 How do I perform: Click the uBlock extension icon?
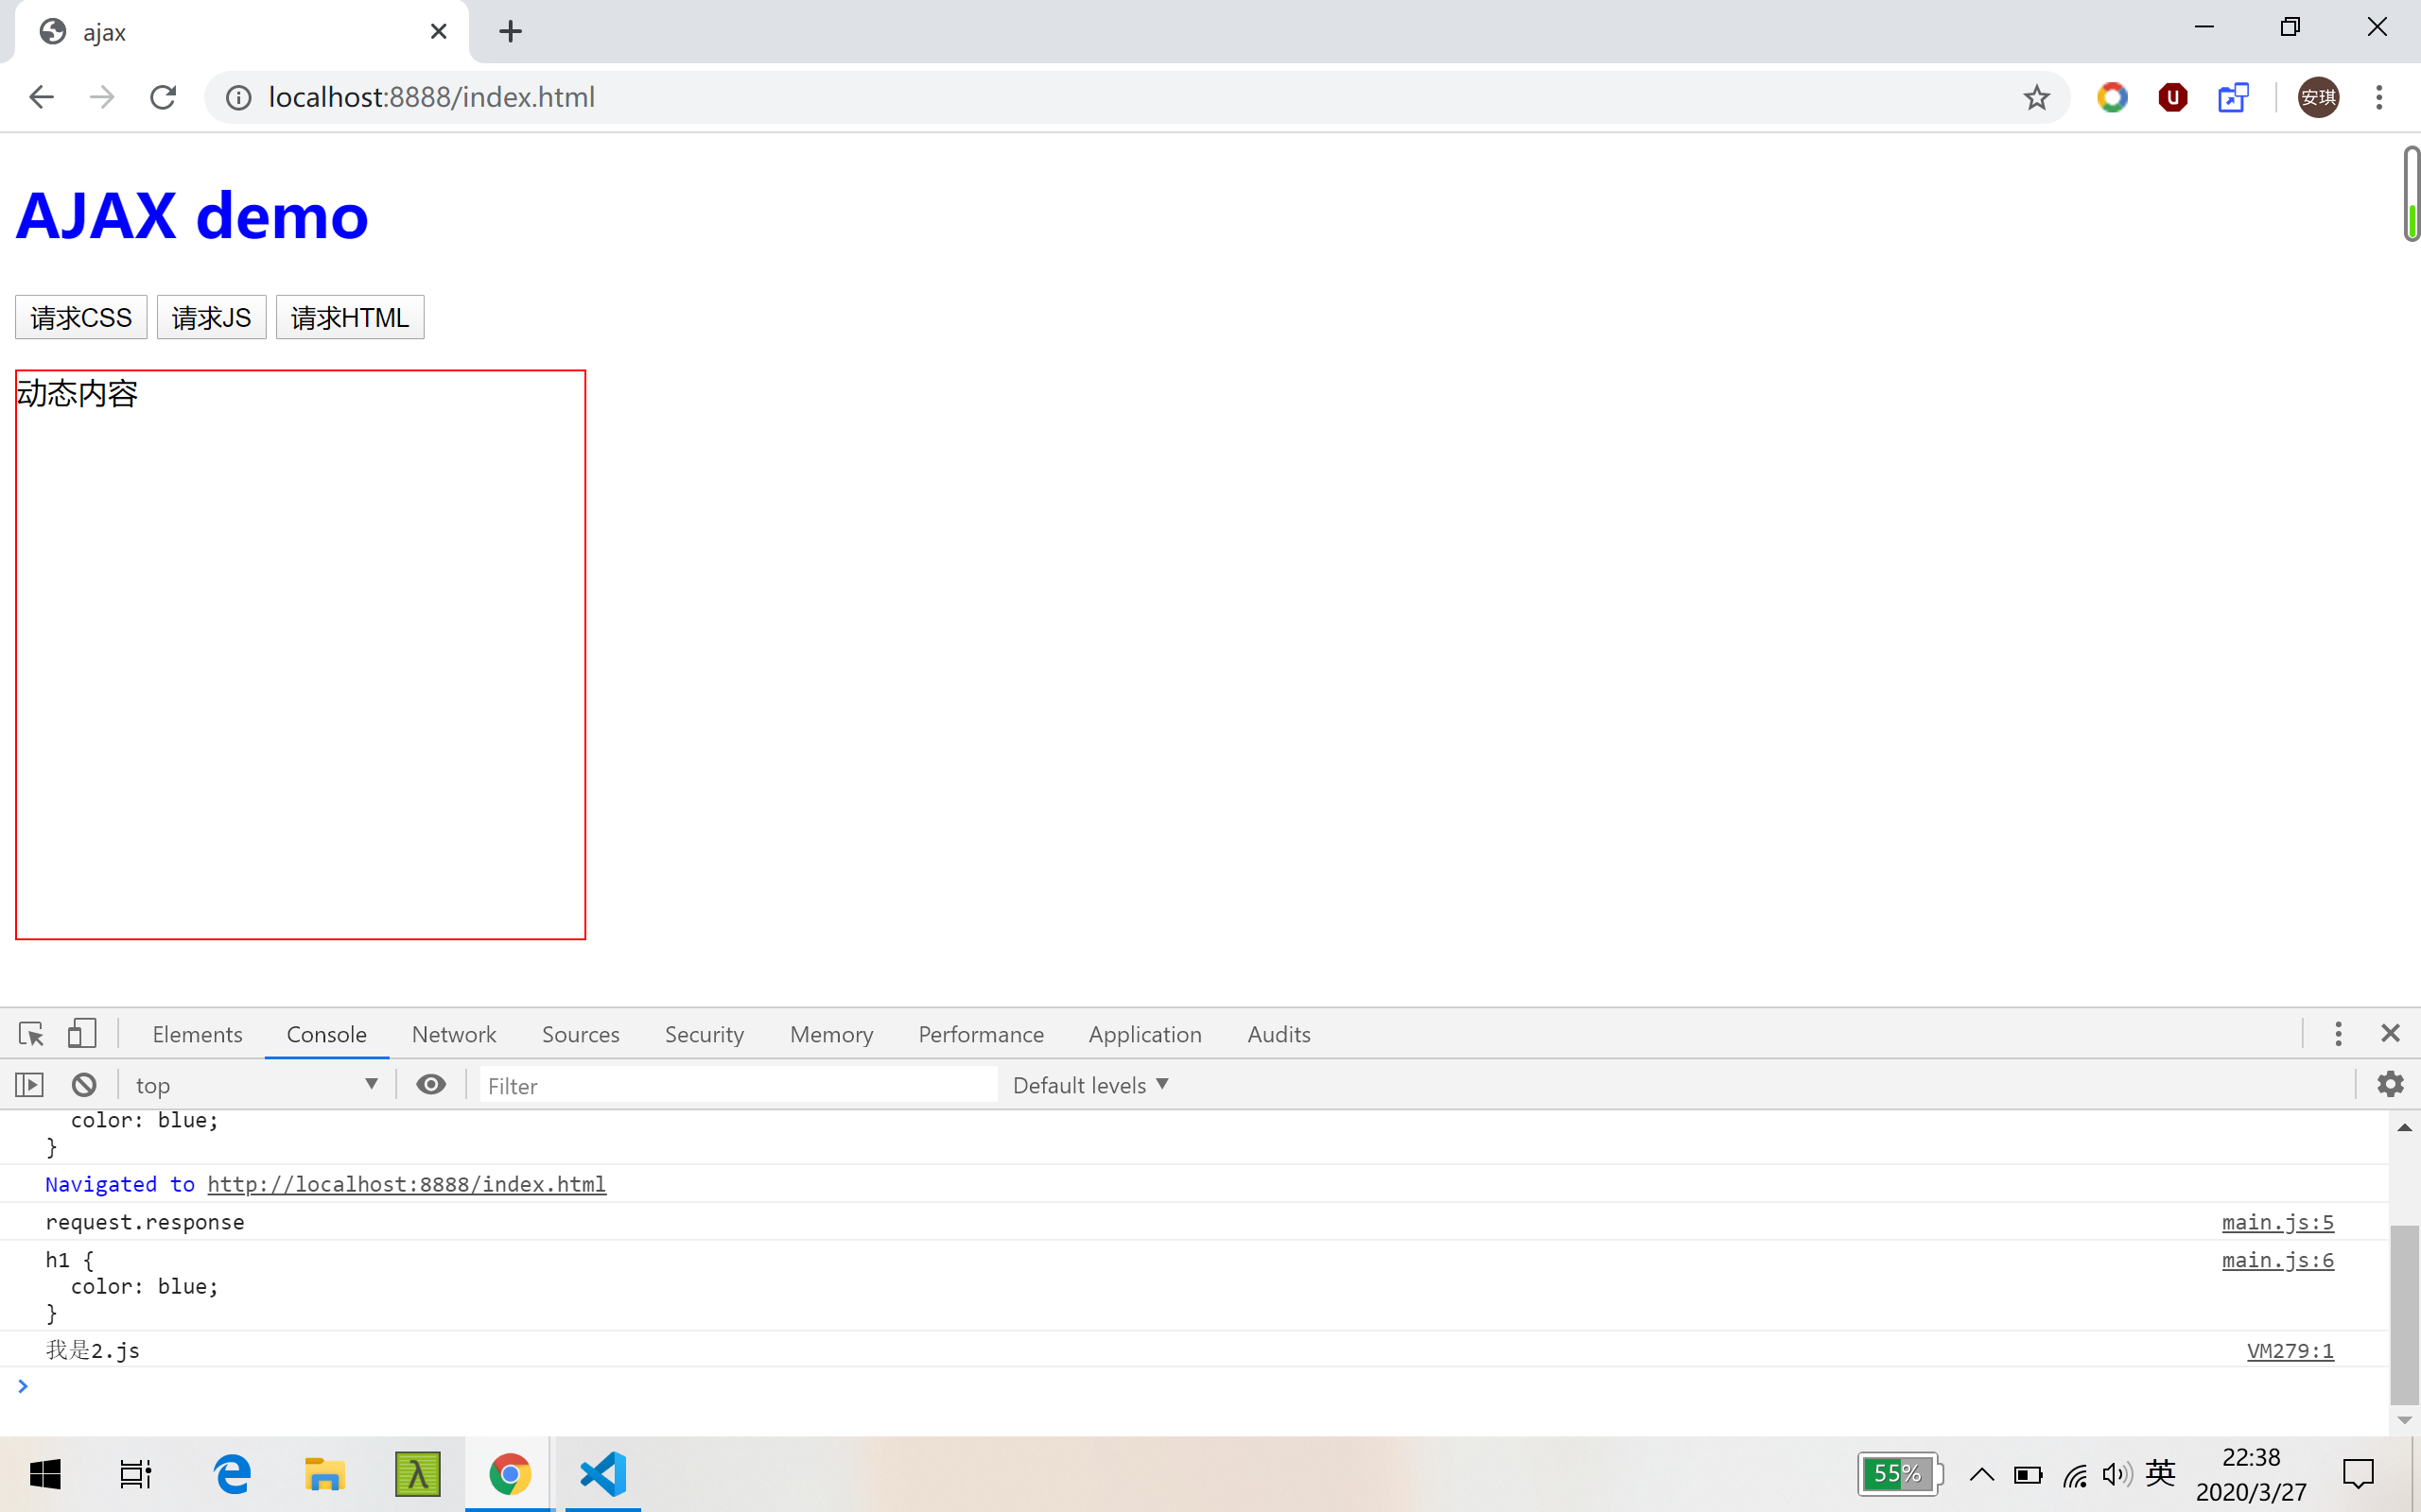click(x=2172, y=98)
